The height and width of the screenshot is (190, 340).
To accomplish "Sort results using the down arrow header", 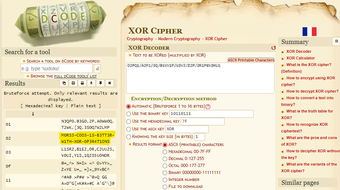I will (33, 114).
